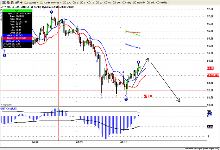The image size is (220, 150).
Task: Switch to the Tick interval
Action: 151,2
